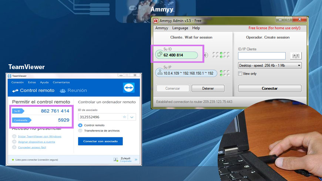Viewport: 322px width, 181px height.
Task: Expand the ID de asociado history dropdown
Action: tap(132, 117)
